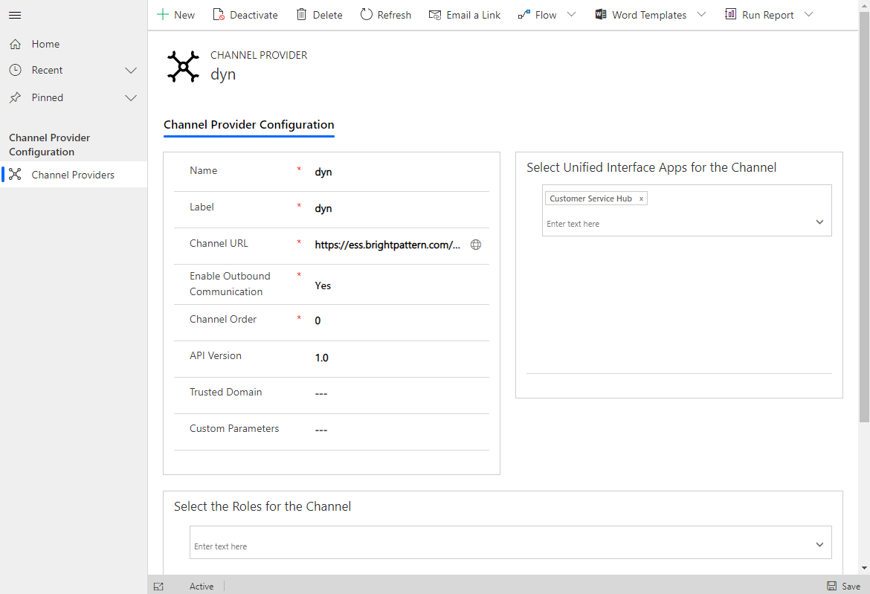Click the Email a Link button
Viewport: 870px width, 594px height.
(465, 15)
